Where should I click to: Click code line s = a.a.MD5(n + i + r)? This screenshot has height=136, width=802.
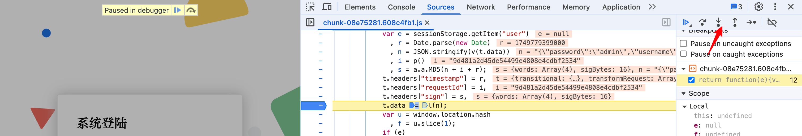coord(438,70)
